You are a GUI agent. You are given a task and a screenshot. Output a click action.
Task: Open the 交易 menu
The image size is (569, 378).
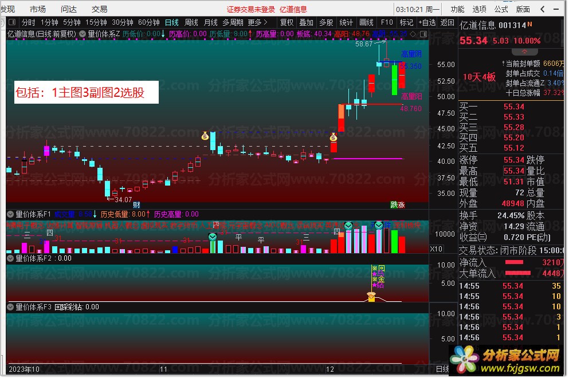pos(100,9)
